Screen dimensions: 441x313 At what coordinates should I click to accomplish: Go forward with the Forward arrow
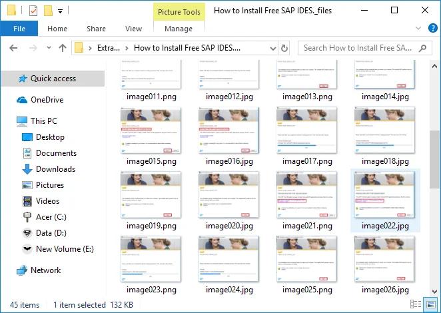[x=33, y=48]
